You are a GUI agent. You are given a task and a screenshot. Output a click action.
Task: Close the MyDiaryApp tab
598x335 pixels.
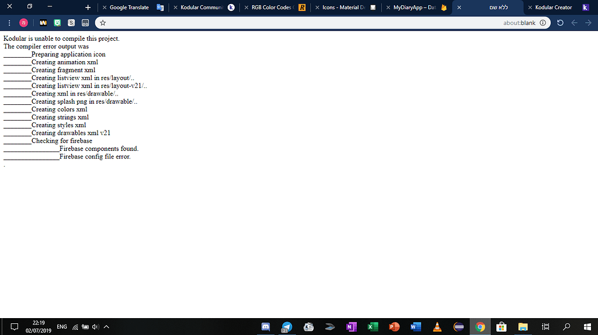[x=388, y=8]
